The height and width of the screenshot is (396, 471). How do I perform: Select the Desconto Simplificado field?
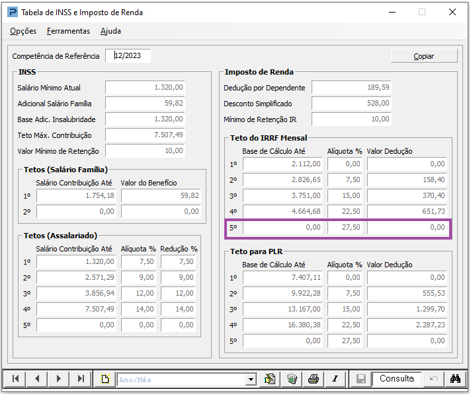point(351,104)
